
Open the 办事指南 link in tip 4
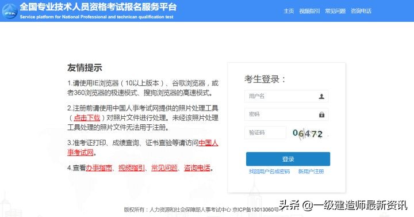99,168
